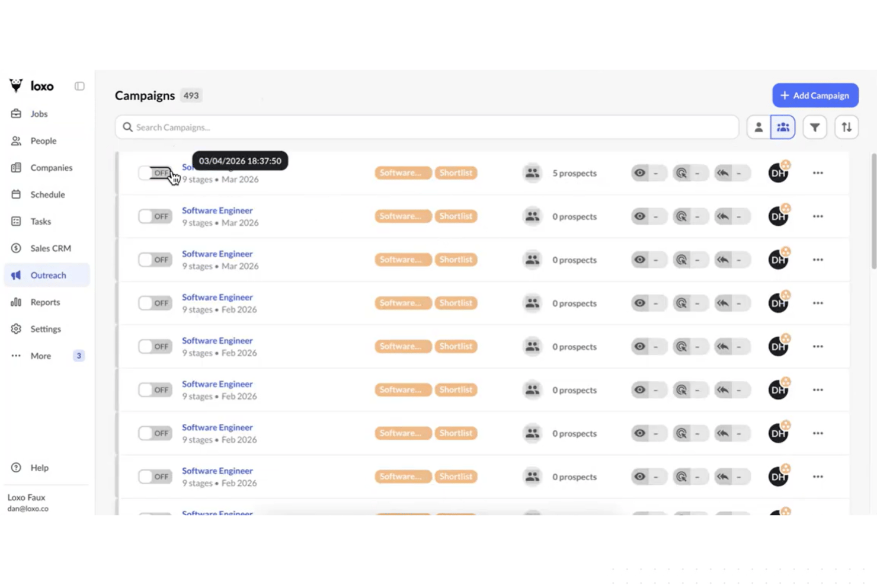Open Jobs in the sidebar

tap(39, 114)
